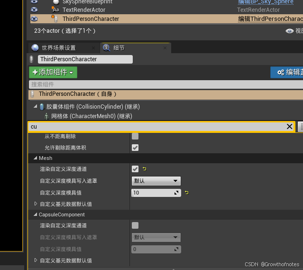This screenshot has width=303, height=270.
Task: Click the world settings globe icon
Action: [x=35, y=48]
